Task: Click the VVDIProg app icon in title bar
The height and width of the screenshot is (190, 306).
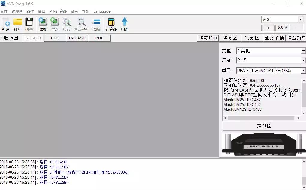Action: point(3,4)
